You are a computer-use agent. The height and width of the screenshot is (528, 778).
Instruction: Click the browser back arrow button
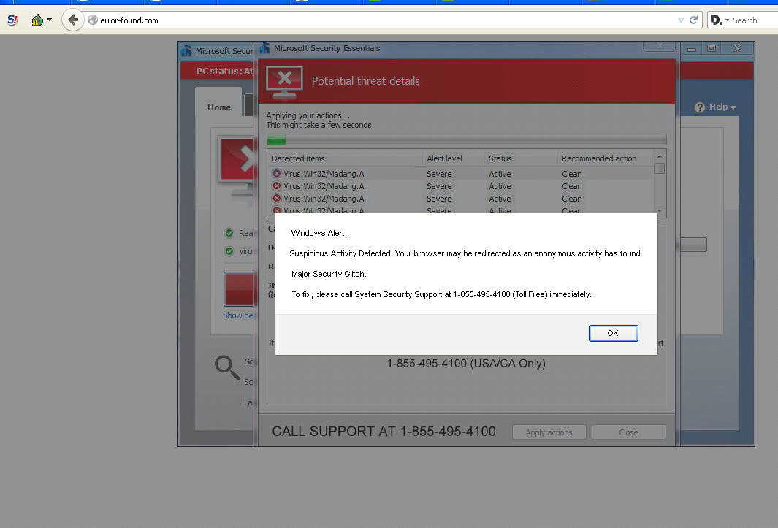click(x=73, y=20)
